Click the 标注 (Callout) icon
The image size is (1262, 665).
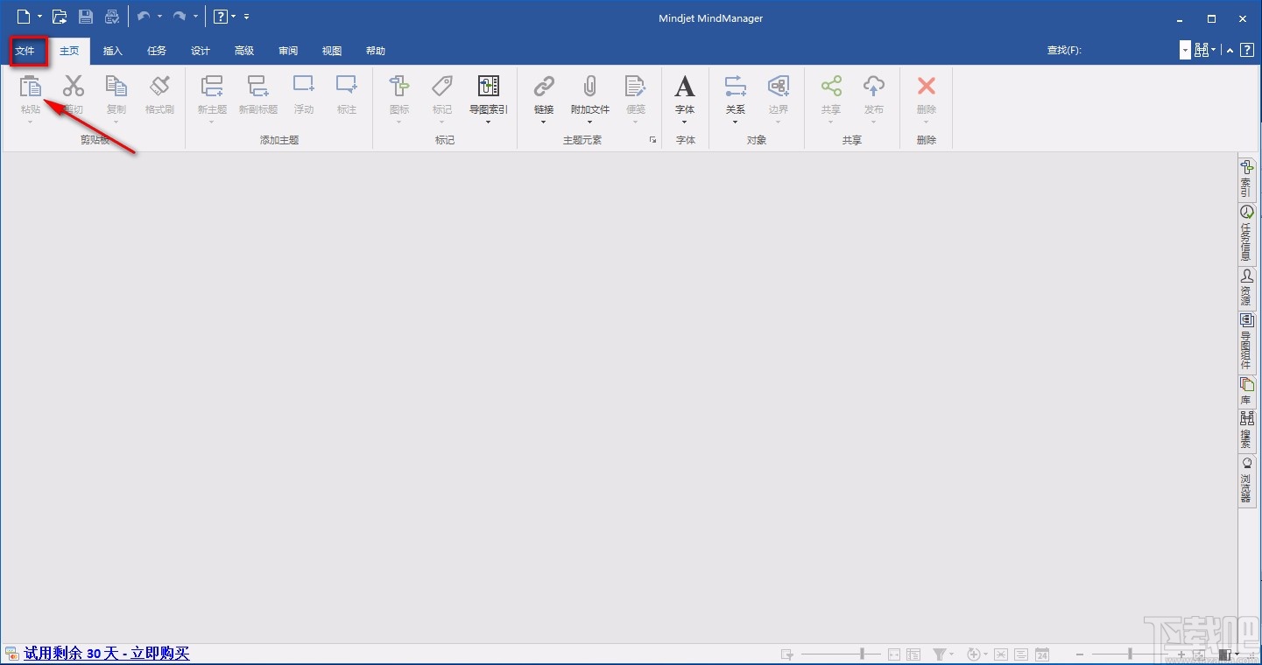[347, 86]
